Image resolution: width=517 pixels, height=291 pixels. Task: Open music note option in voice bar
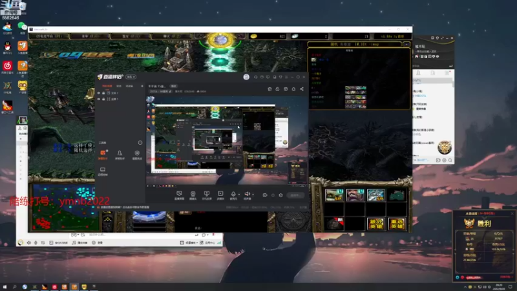pyautogui.click(x=79, y=242)
